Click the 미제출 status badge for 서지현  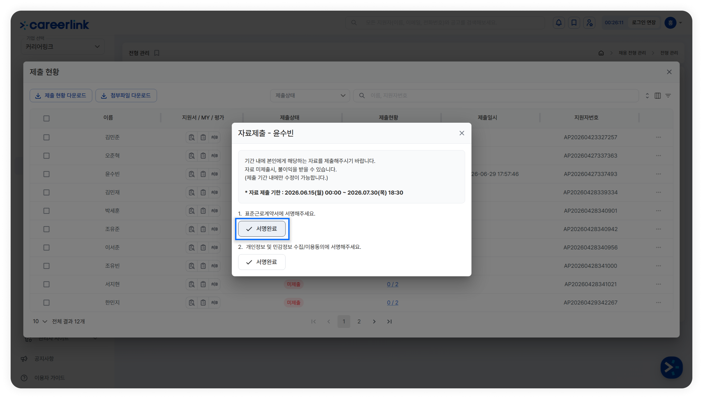point(293,284)
